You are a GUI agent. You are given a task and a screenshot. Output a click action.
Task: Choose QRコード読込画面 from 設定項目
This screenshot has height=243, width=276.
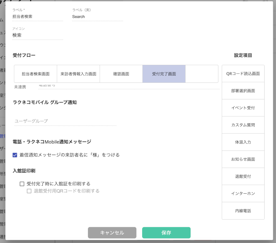243,74
